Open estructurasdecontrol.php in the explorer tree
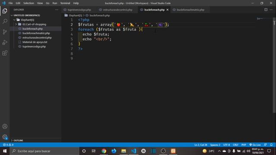276x155 pixels. [x=37, y=37]
